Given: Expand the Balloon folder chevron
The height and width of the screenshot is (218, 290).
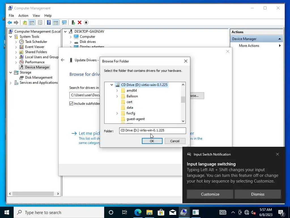Looking at the screenshot, I should (x=117, y=96).
